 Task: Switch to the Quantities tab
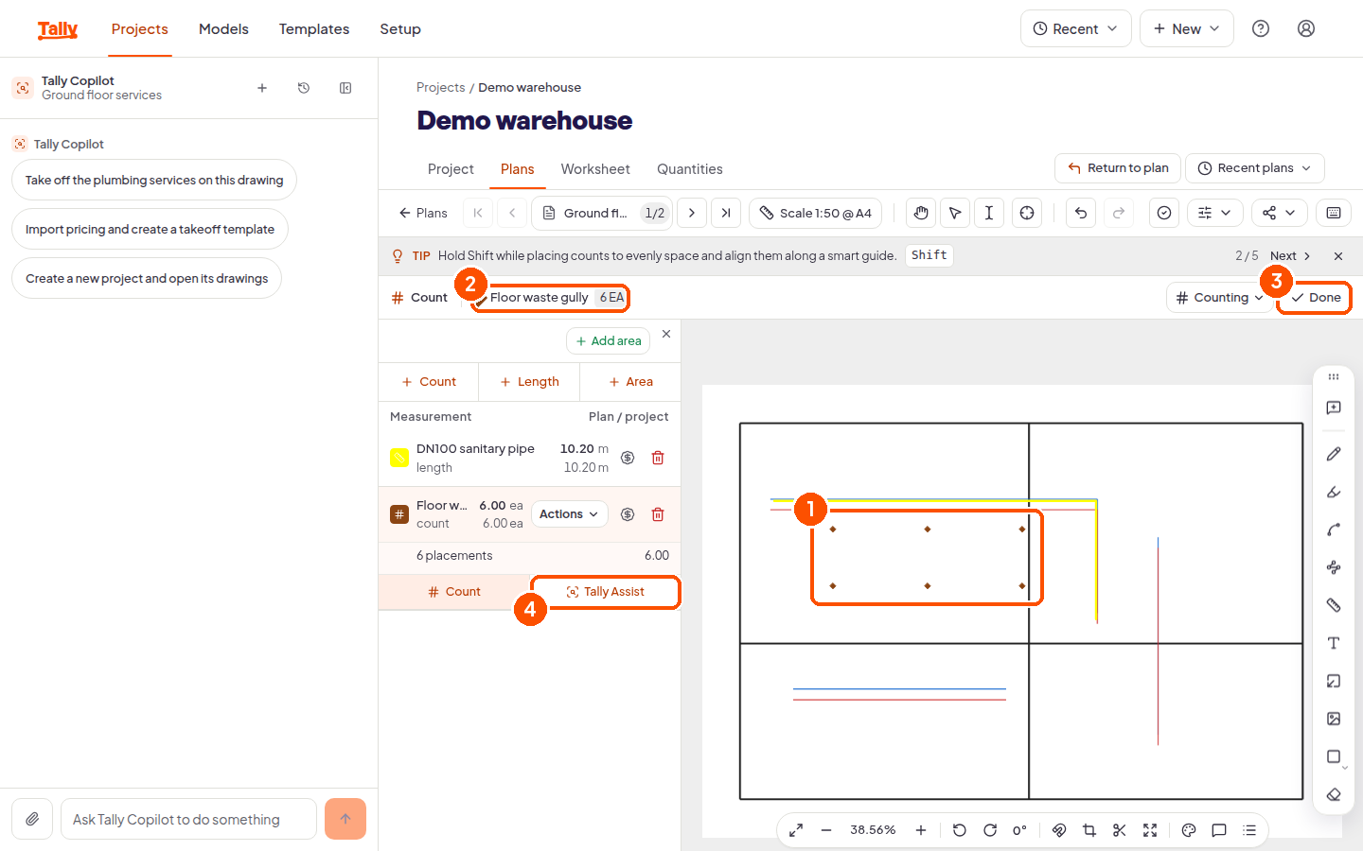pos(690,169)
